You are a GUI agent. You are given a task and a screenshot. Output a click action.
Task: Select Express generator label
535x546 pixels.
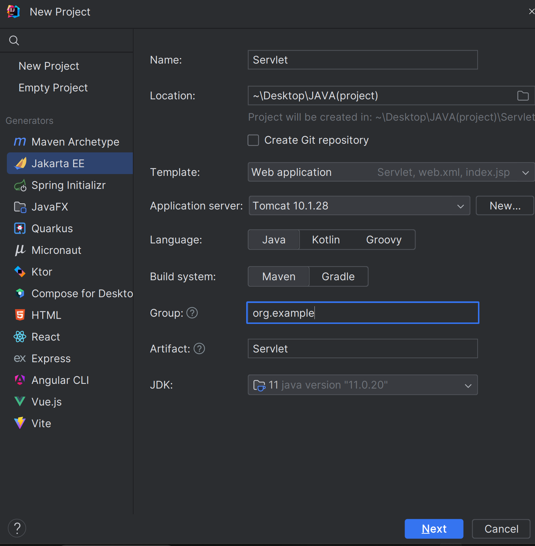click(51, 359)
